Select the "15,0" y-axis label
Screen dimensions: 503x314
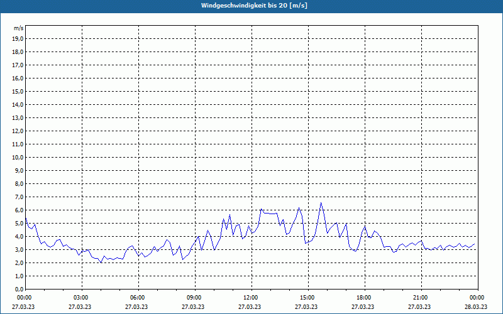[18, 91]
